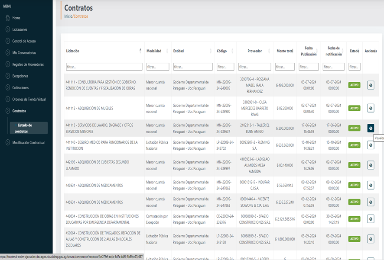Click Registro de Proveedores in sidebar
The width and height of the screenshot is (384, 260).
point(28,64)
